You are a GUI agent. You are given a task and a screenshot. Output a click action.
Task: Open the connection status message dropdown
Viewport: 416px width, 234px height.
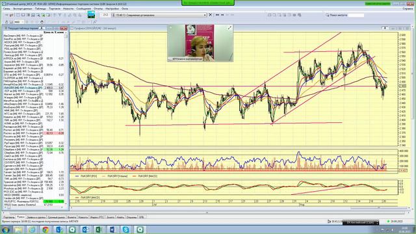pos(205,15)
